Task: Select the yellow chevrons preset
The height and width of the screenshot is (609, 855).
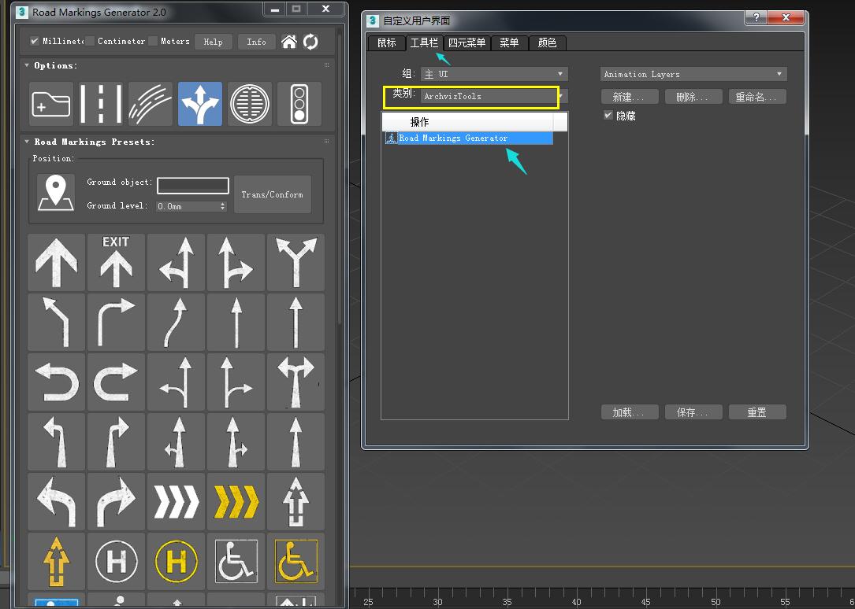Action: pos(236,501)
